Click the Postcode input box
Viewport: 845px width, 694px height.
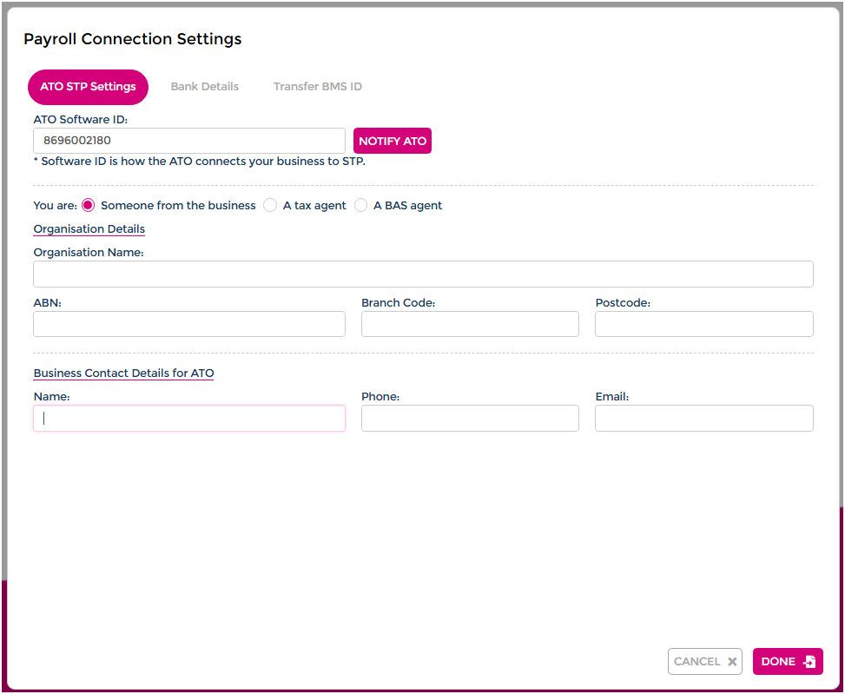[703, 324]
